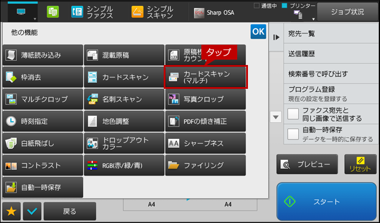Screen dimensions: 380x223
Task: Open 宛先一覧 address list
Action: point(331,33)
